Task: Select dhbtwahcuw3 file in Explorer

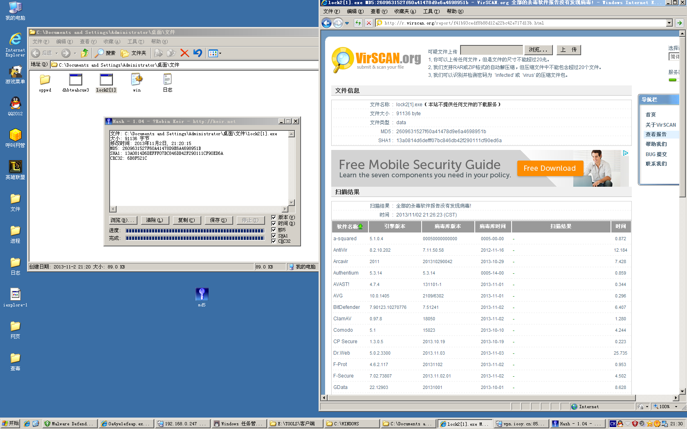Action: click(x=76, y=83)
